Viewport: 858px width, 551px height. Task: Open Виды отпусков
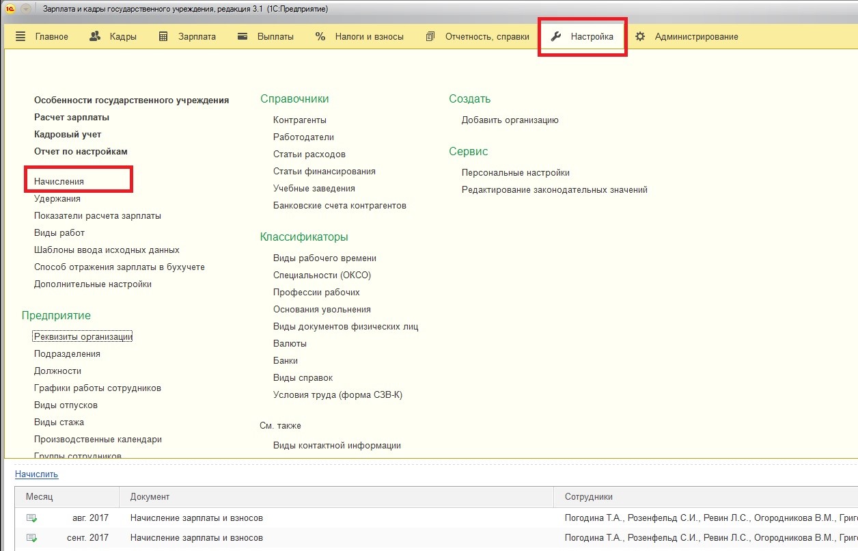(x=66, y=405)
